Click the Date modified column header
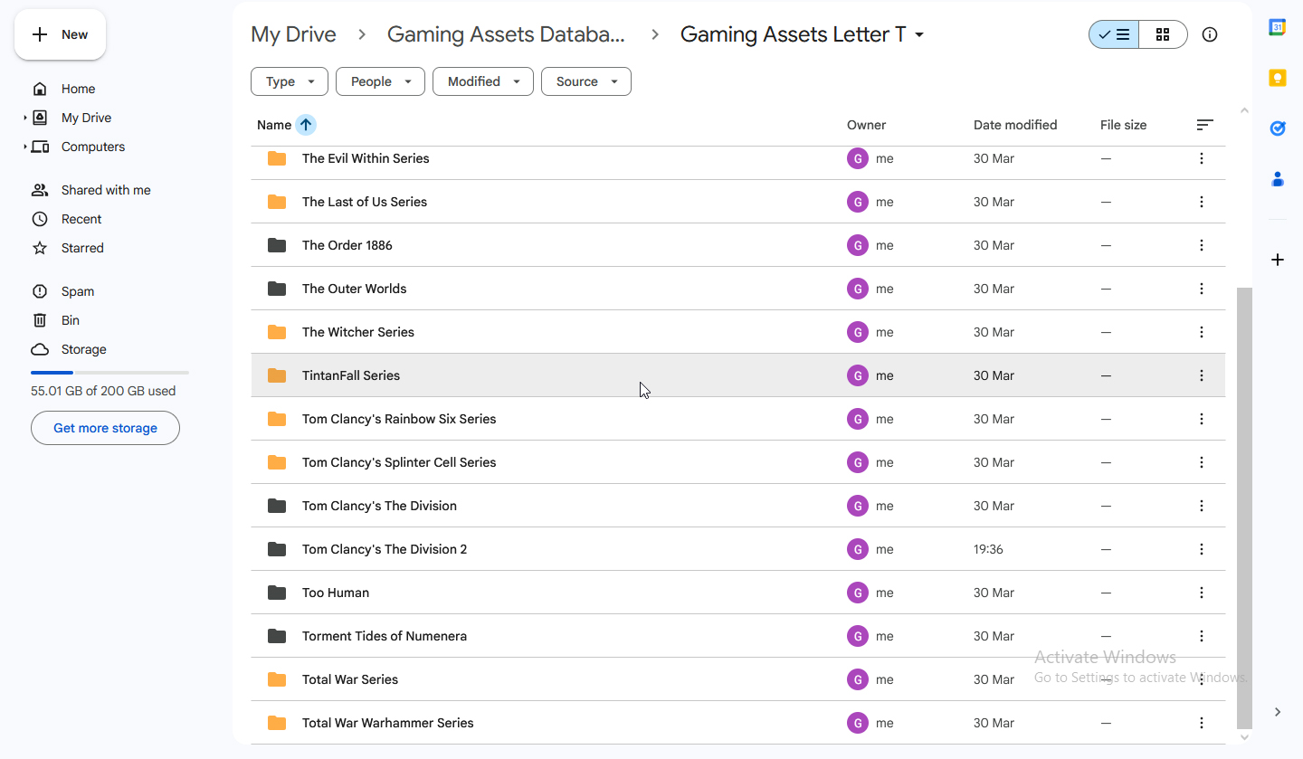Viewport: 1303px width, 759px height. click(1015, 125)
